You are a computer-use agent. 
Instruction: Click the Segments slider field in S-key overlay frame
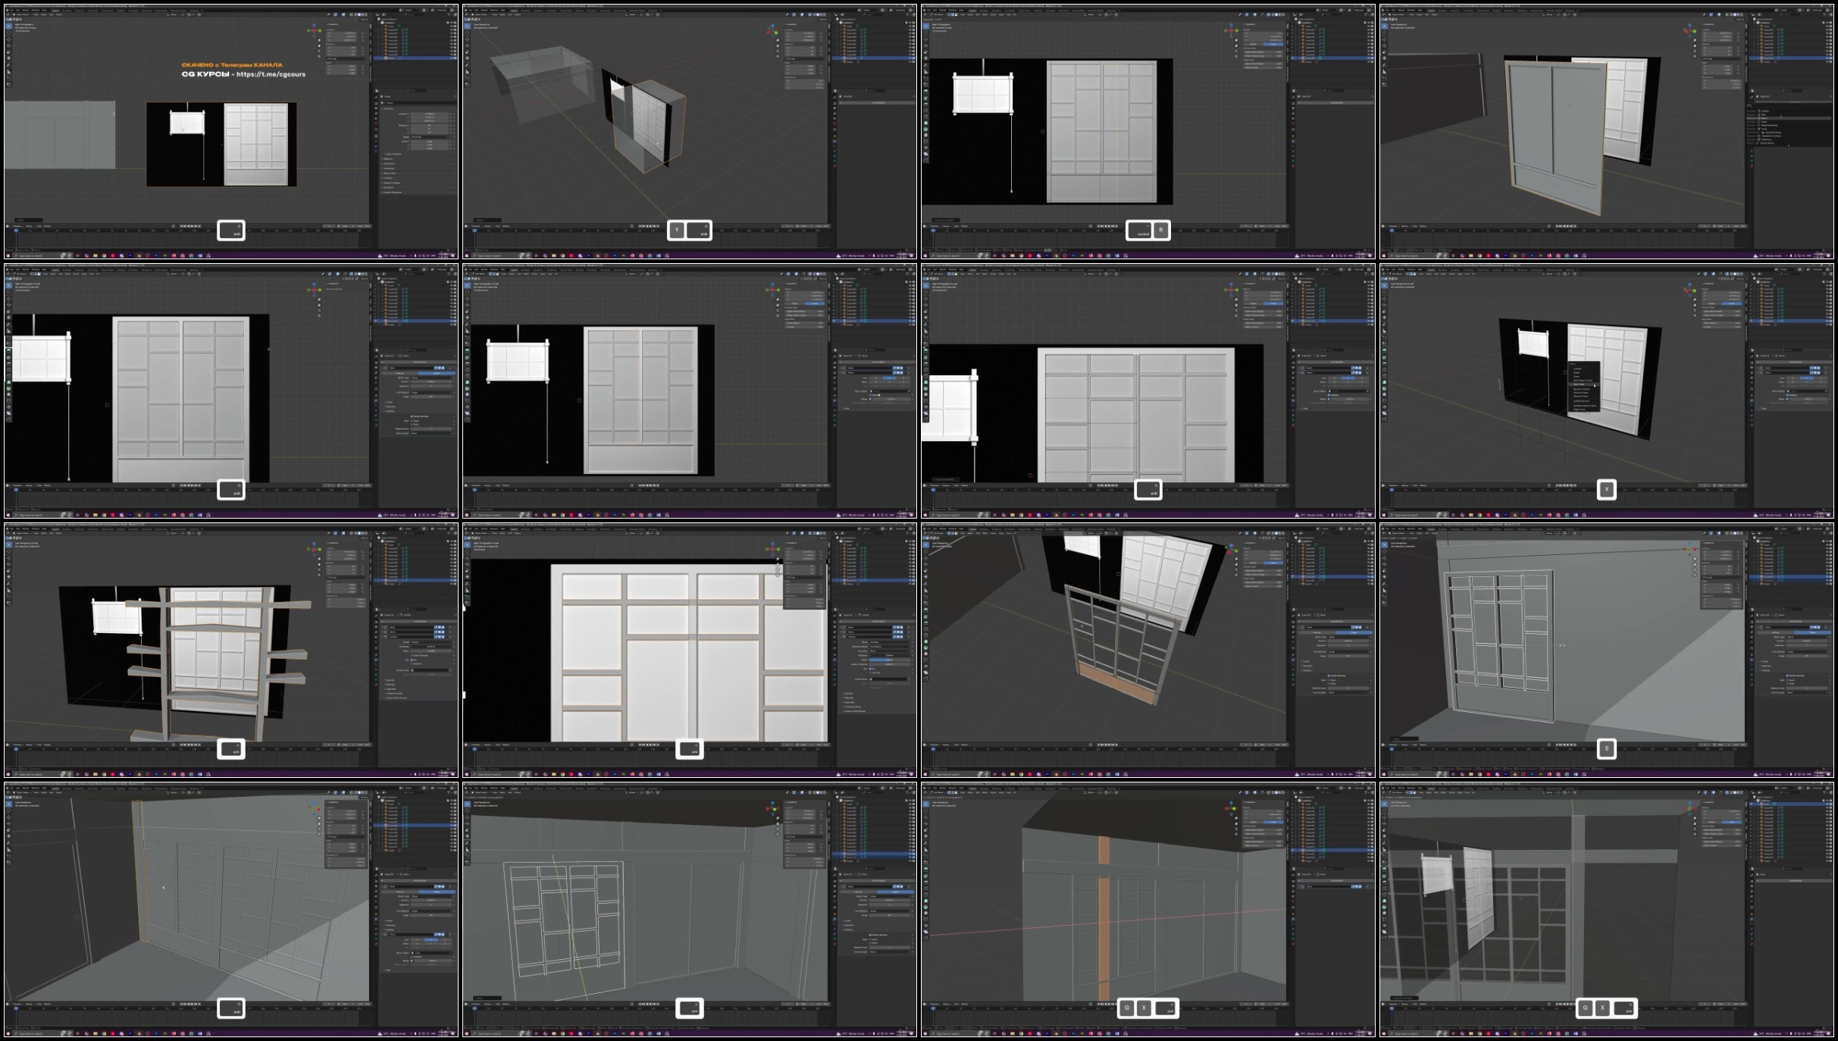click(1807, 645)
